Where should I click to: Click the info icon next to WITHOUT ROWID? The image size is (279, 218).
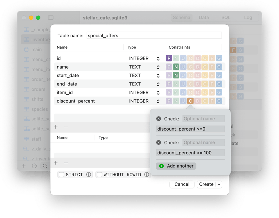point(147,175)
